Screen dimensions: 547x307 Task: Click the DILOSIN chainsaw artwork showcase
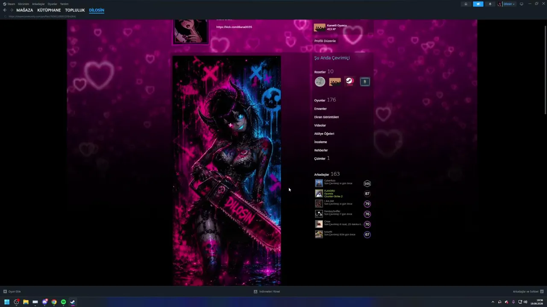coord(227,171)
